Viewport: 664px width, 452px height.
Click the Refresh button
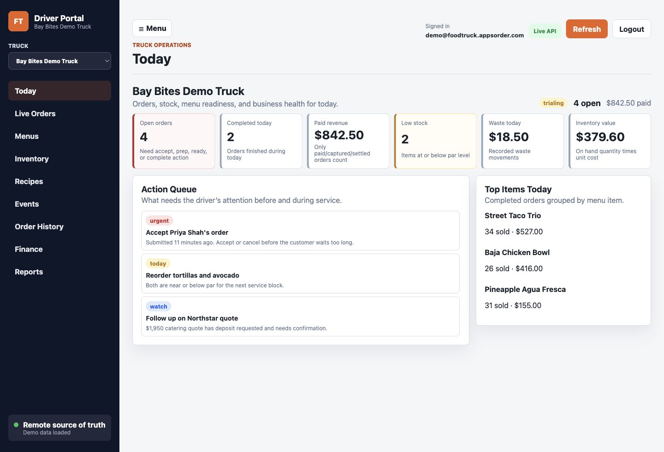pyautogui.click(x=587, y=29)
